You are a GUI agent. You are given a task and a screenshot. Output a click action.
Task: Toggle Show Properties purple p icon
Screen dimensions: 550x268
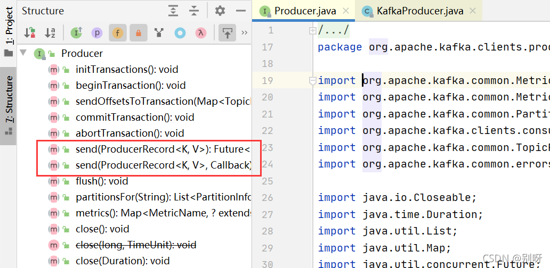click(97, 33)
